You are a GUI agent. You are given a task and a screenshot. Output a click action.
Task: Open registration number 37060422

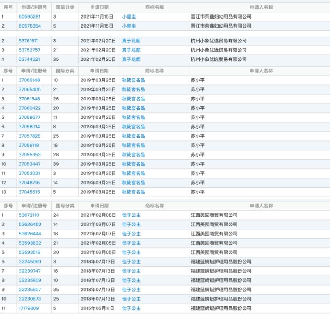tap(30, 108)
